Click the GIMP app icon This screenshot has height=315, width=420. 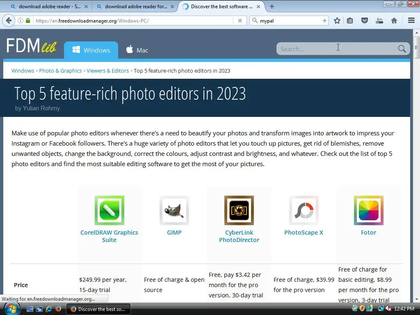point(174,210)
